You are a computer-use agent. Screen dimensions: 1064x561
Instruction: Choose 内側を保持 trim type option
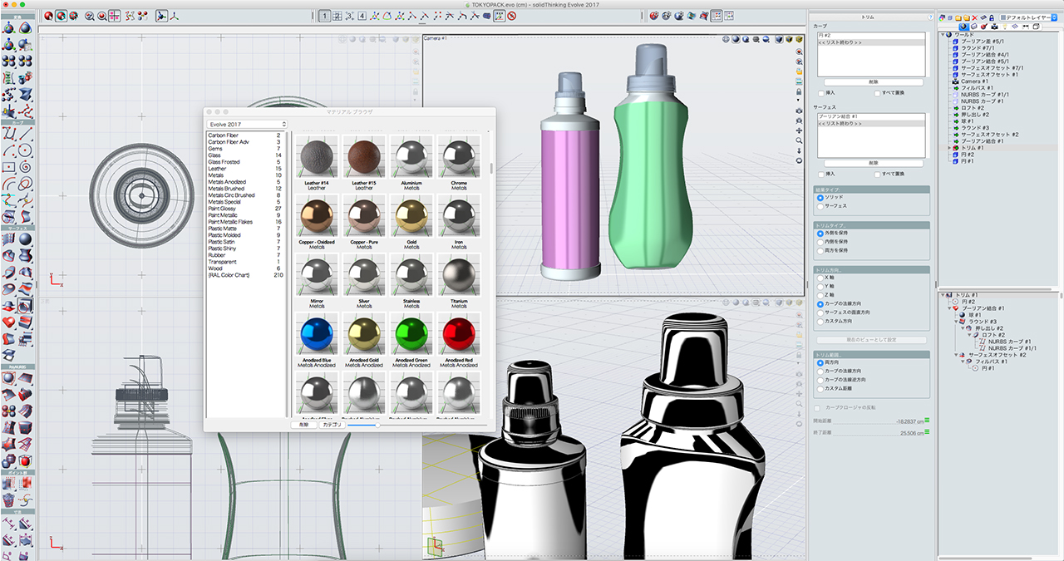(820, 241)
